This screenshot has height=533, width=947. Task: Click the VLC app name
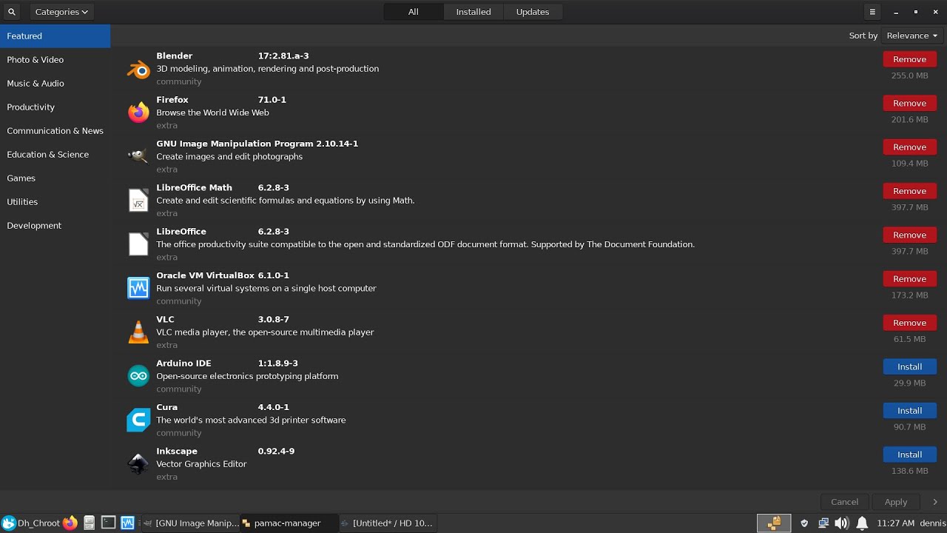165,320
